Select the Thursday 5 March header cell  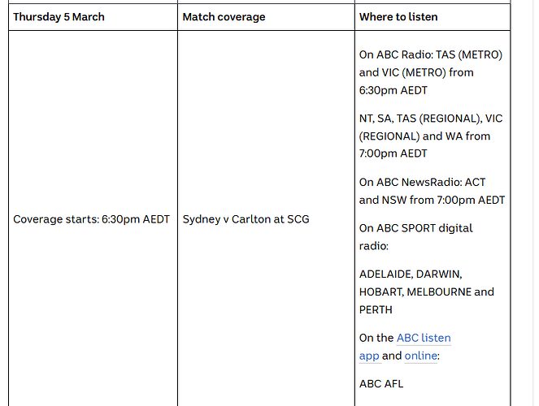[93, 17]
